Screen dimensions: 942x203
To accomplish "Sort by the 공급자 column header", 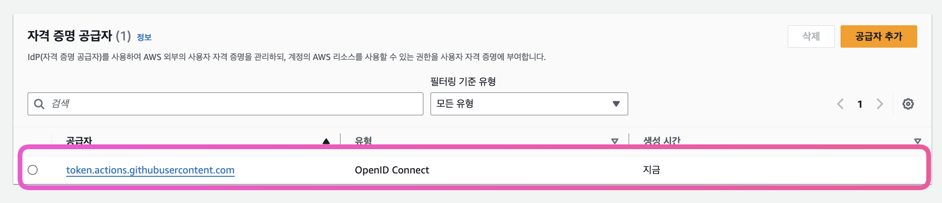I will [79, 141].
